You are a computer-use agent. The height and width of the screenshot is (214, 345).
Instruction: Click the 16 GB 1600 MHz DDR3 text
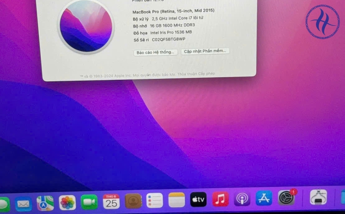pyautogui.click(x=172, y=25)
